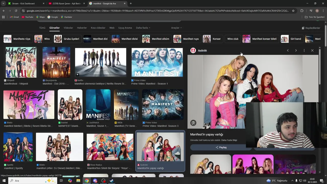This screenshot has height=184, width=327.
Task: Open Tüm Yer İşaretleri folder
Action: [314, 17]
